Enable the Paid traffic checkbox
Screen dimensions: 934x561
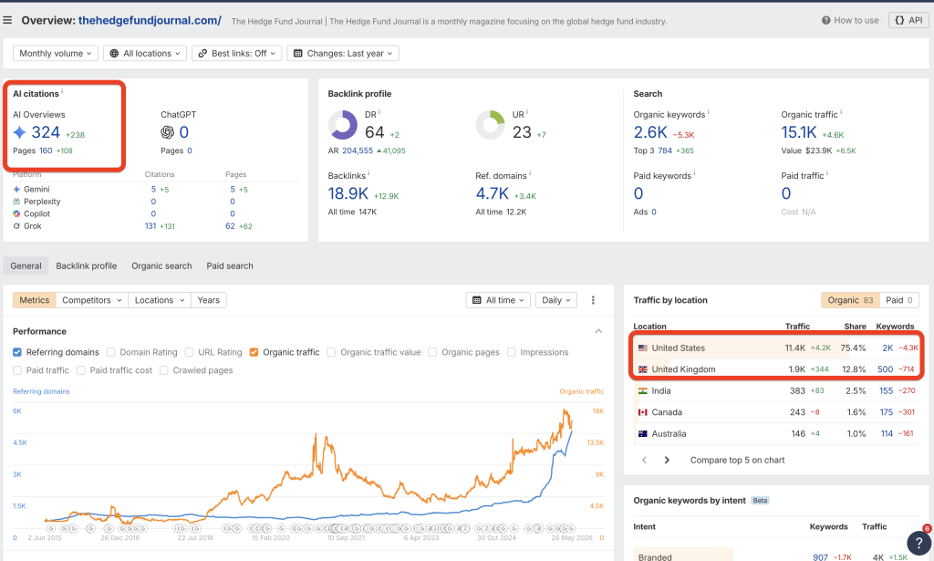[x=17, y=370]
